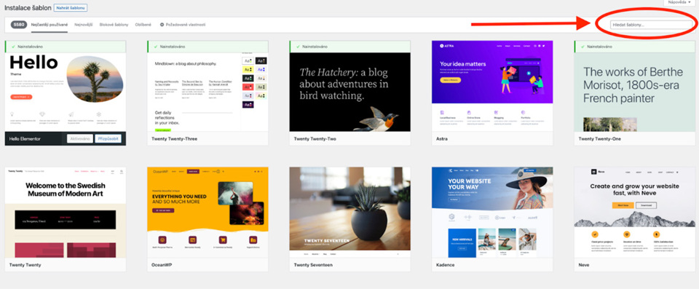The image size is (699, 289).
Task: Click the Instalace šablon page heading
Action: point(27,8)
